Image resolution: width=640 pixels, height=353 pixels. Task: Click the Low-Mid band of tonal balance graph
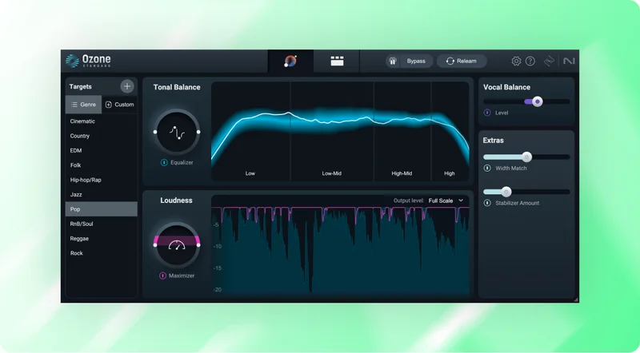click(332, 131)
